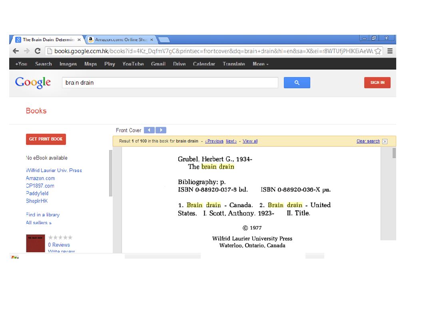Click the Front Cover label
The height and width of the screenshot is (317, 423).
coord(128,130)
